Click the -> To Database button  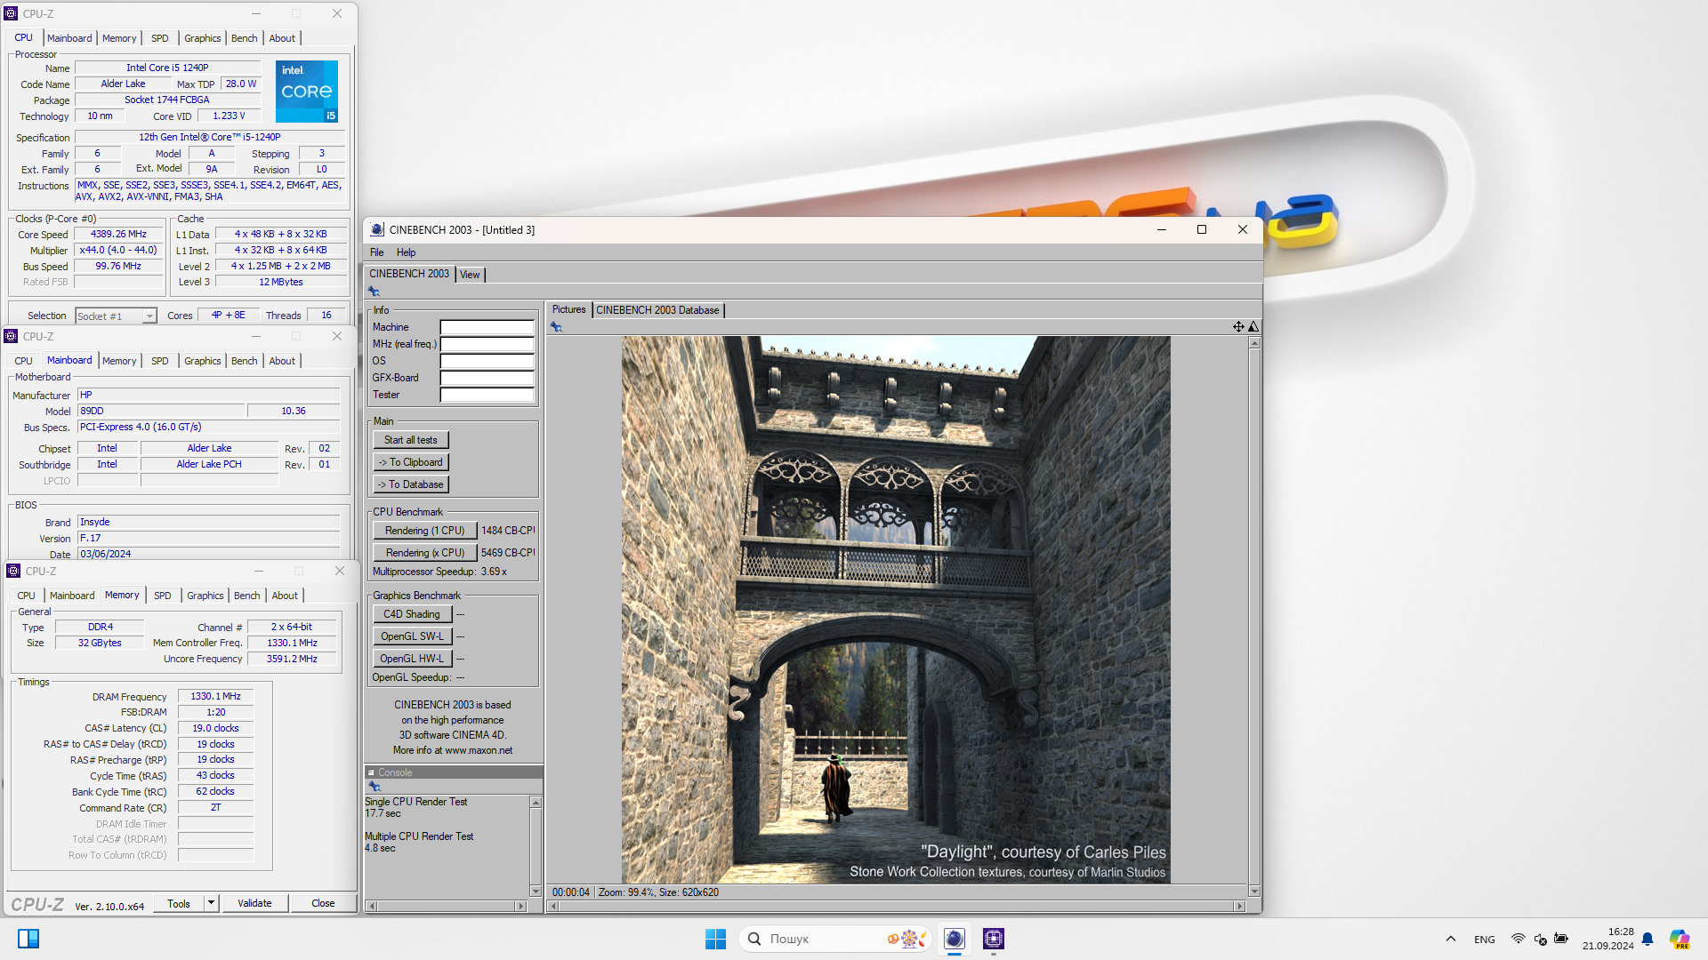click(411, 484)
